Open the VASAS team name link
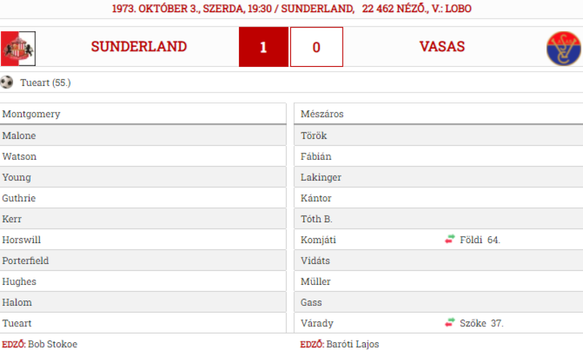The height and width of the screenshot is (350, 583). (x=442, y=47)
